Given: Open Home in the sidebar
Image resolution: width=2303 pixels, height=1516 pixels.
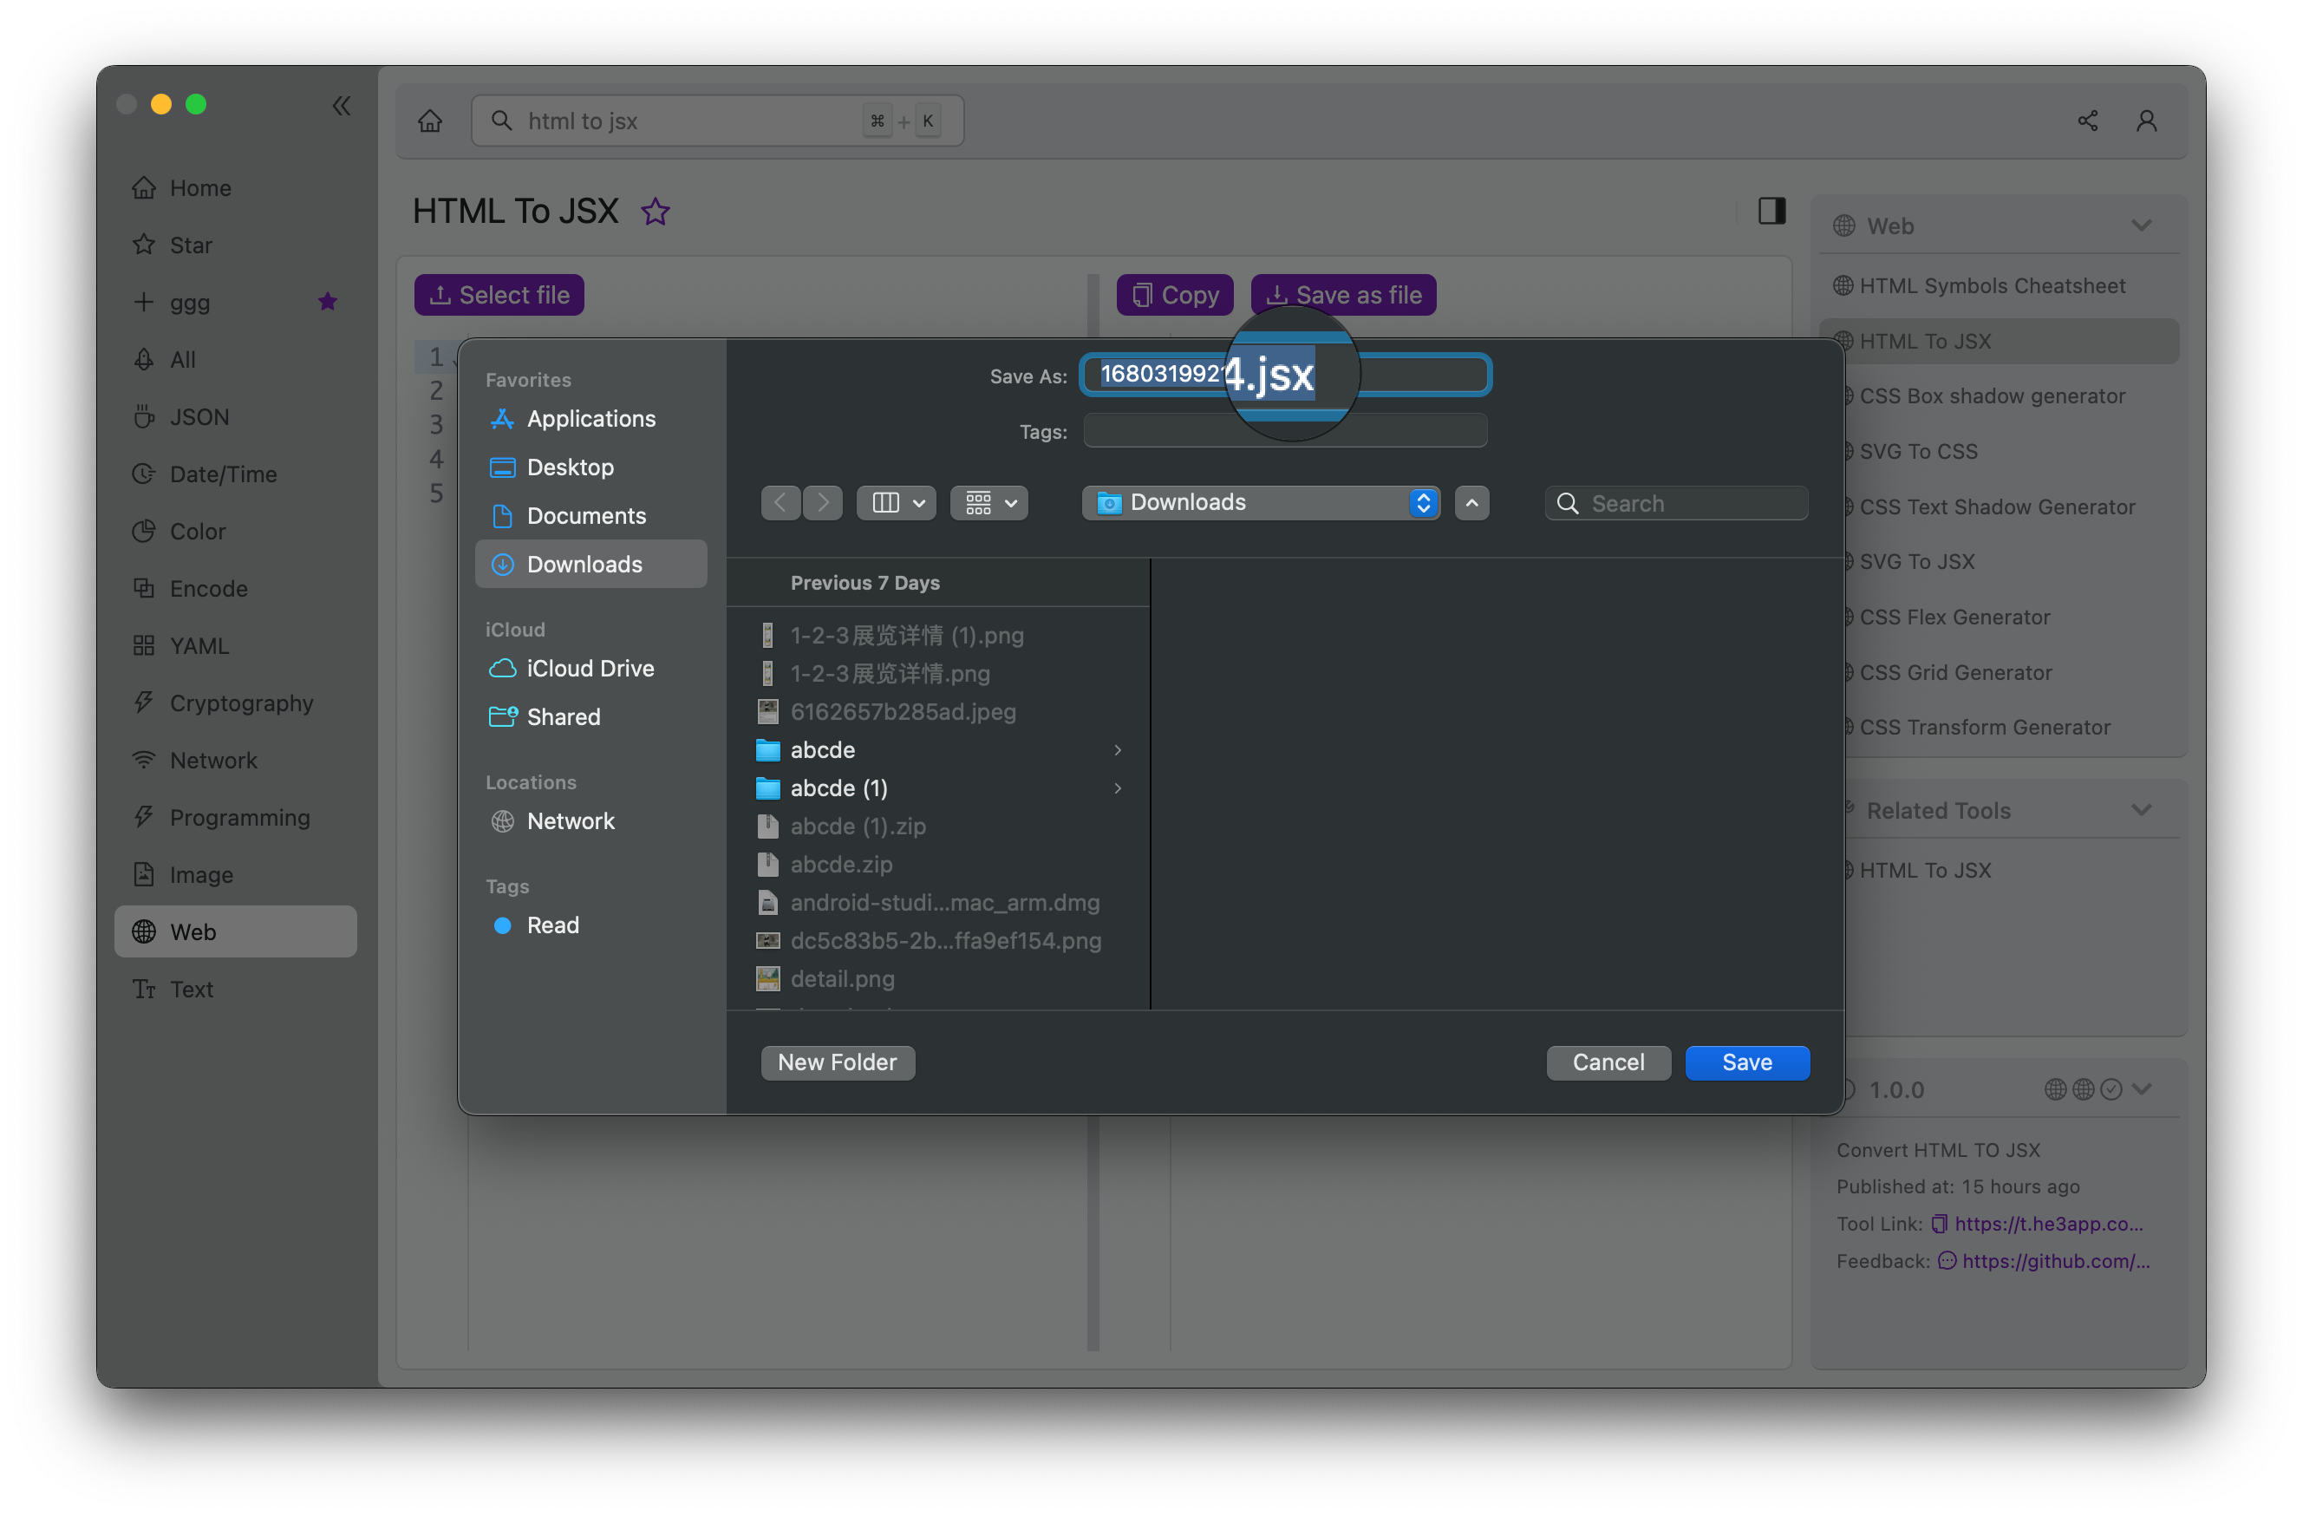Looking at the screenshot, I should point(235,188).
